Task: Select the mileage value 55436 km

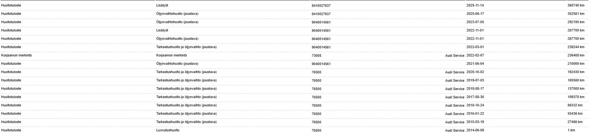Action: click(575, 114)
